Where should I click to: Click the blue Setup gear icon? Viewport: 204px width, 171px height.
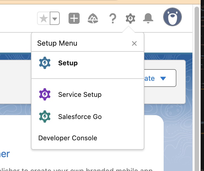tap(45, 63)
